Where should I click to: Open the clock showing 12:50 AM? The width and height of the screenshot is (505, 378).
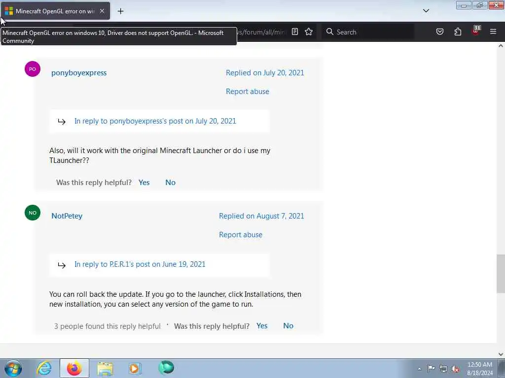(x=479, y=368)
